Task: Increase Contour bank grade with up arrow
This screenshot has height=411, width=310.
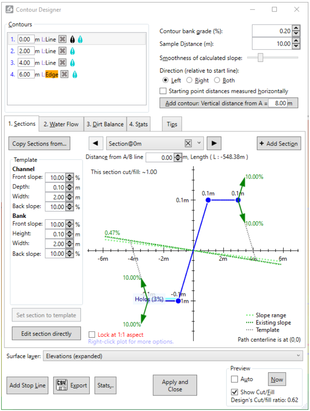Action: click(296, 28)
